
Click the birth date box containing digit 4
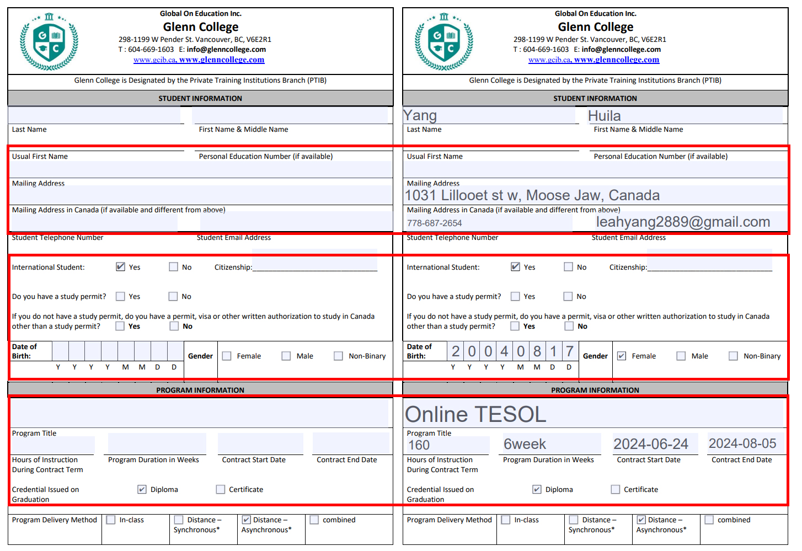click(504, 351)
